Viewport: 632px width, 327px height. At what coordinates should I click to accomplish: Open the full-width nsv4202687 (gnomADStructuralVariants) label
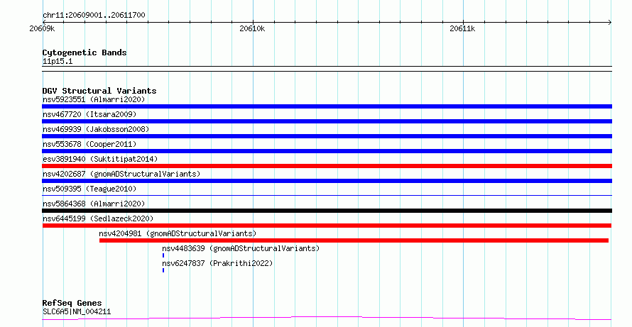click(x=121, y=174)
